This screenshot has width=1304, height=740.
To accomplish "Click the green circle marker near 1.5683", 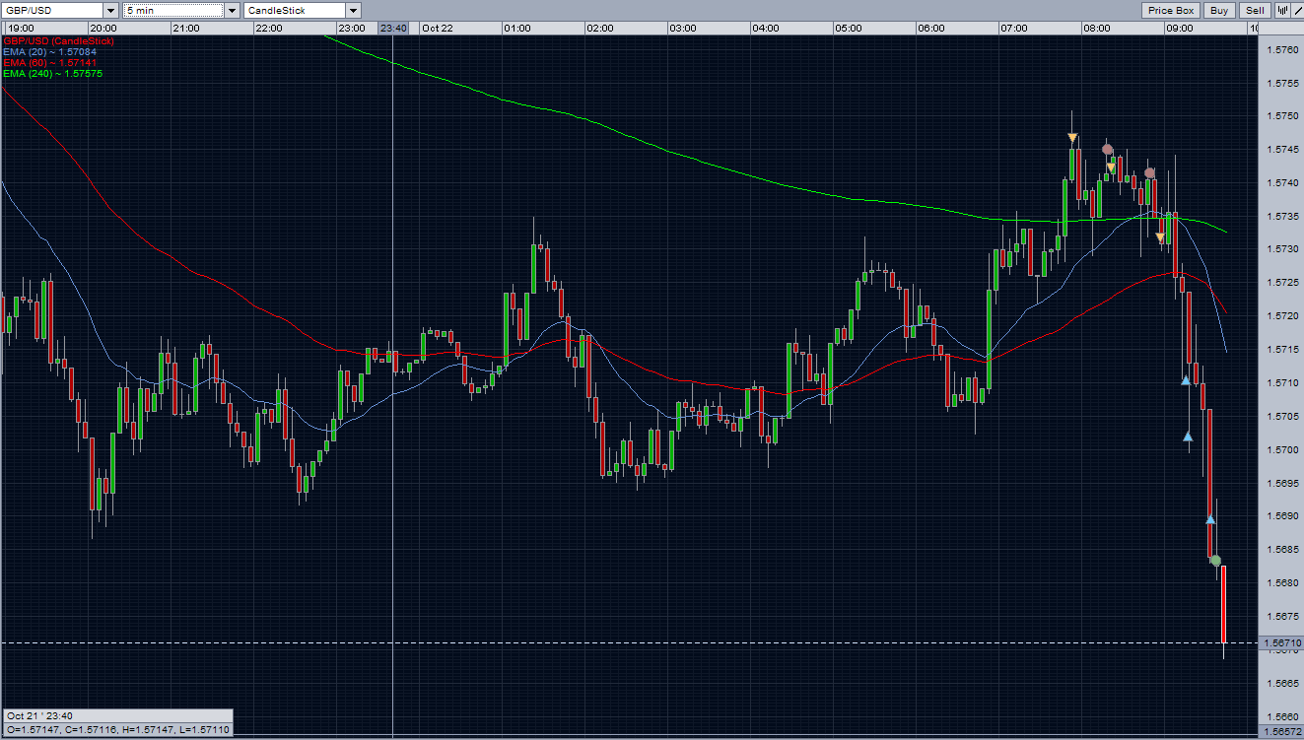I will pos(1216,561).
